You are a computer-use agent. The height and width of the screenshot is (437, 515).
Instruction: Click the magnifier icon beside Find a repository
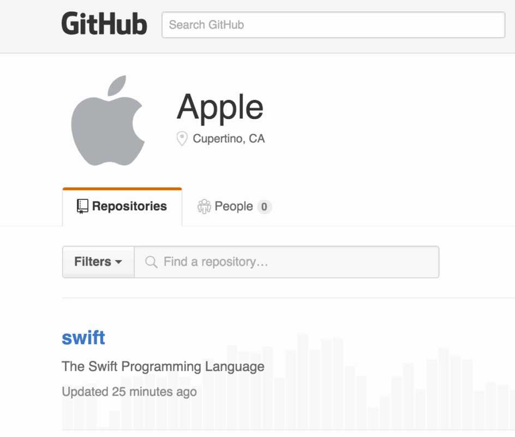pyautogui.click(x=151, y=262)
